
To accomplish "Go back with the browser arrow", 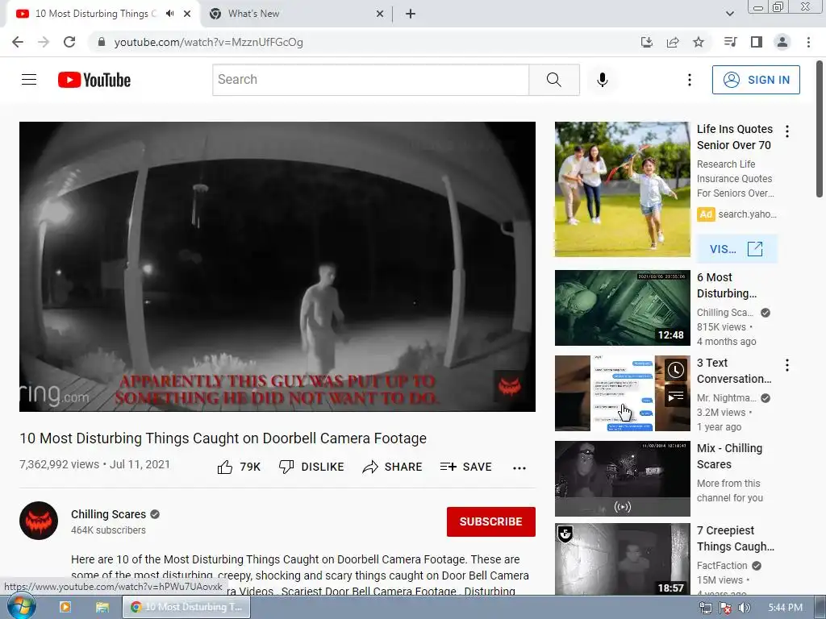I will [18, 42].
